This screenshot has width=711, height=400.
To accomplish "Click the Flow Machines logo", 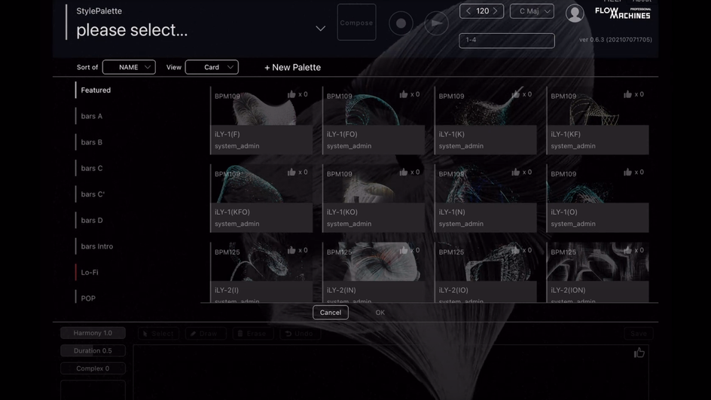I will coord(623,13).
